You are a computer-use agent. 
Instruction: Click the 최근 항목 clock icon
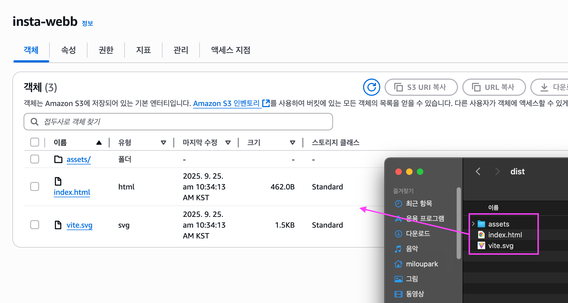tap(398, 203)
